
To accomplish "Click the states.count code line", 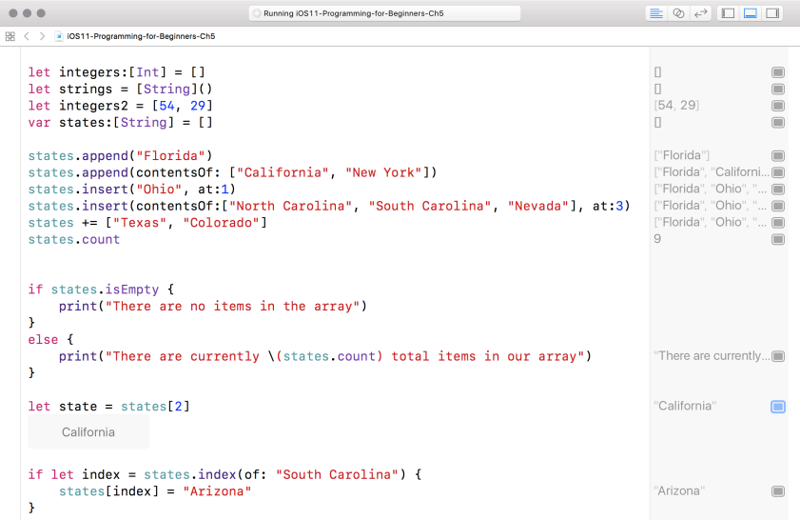I will (x=74, y=240).
